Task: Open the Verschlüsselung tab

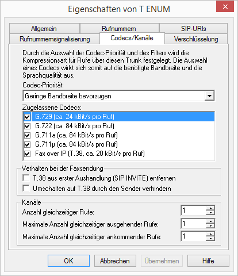Action: 196,39
